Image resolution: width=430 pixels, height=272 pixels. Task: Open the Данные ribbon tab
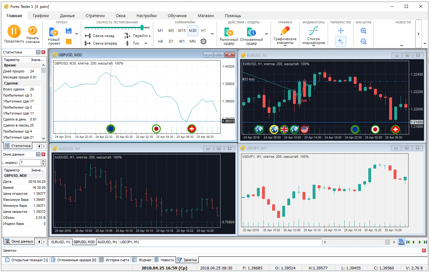coord(67,15)
